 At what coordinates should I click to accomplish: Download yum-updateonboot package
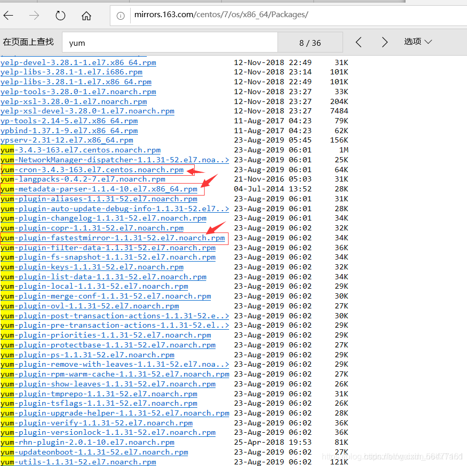point(94,452)
